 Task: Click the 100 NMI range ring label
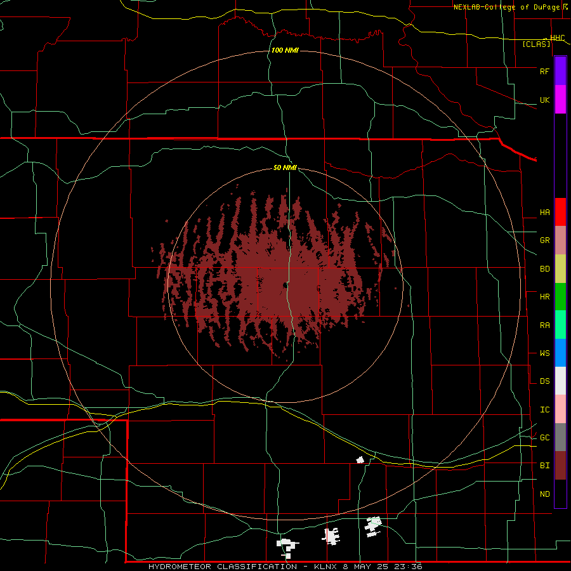(285, 50)
